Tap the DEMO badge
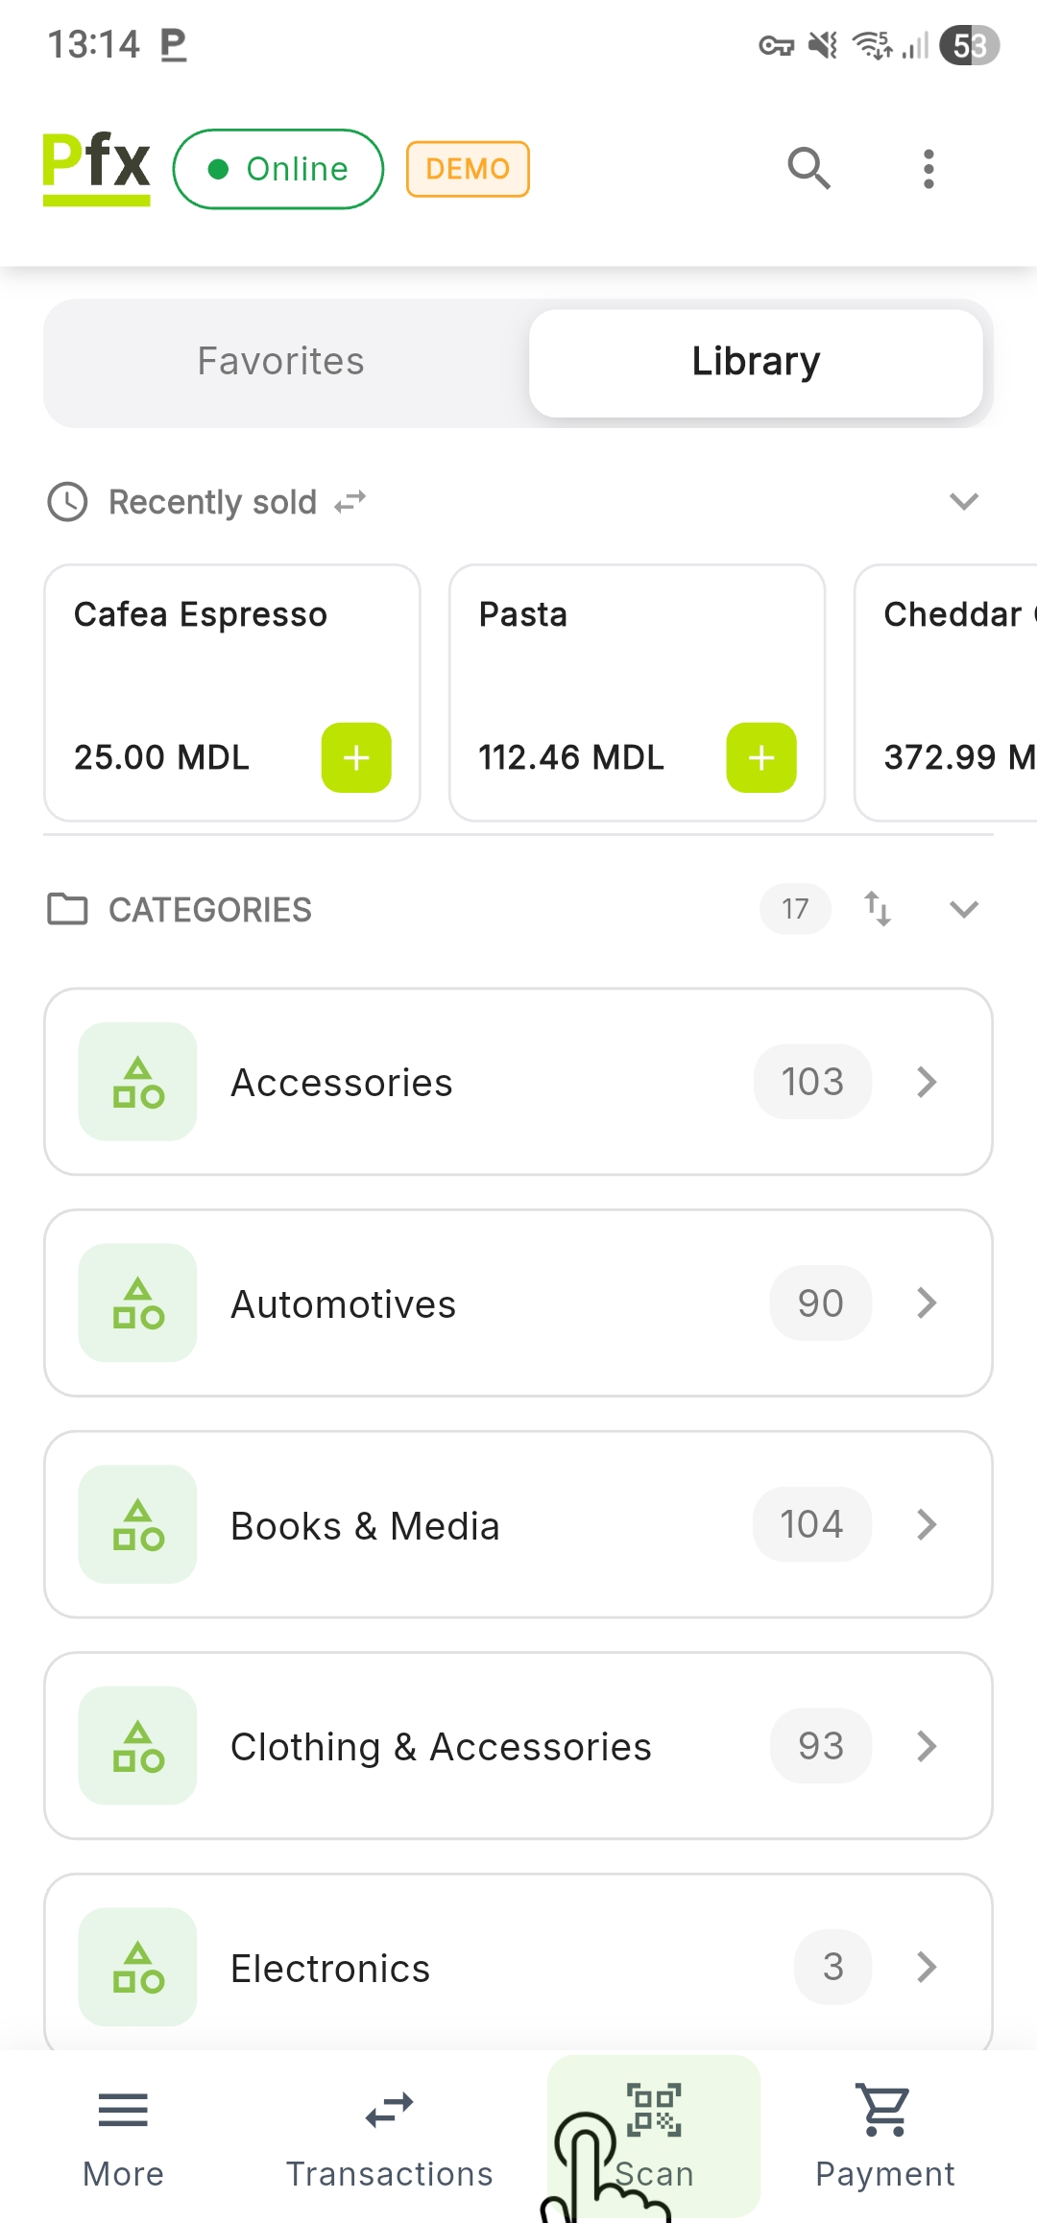 click(468, 169)
